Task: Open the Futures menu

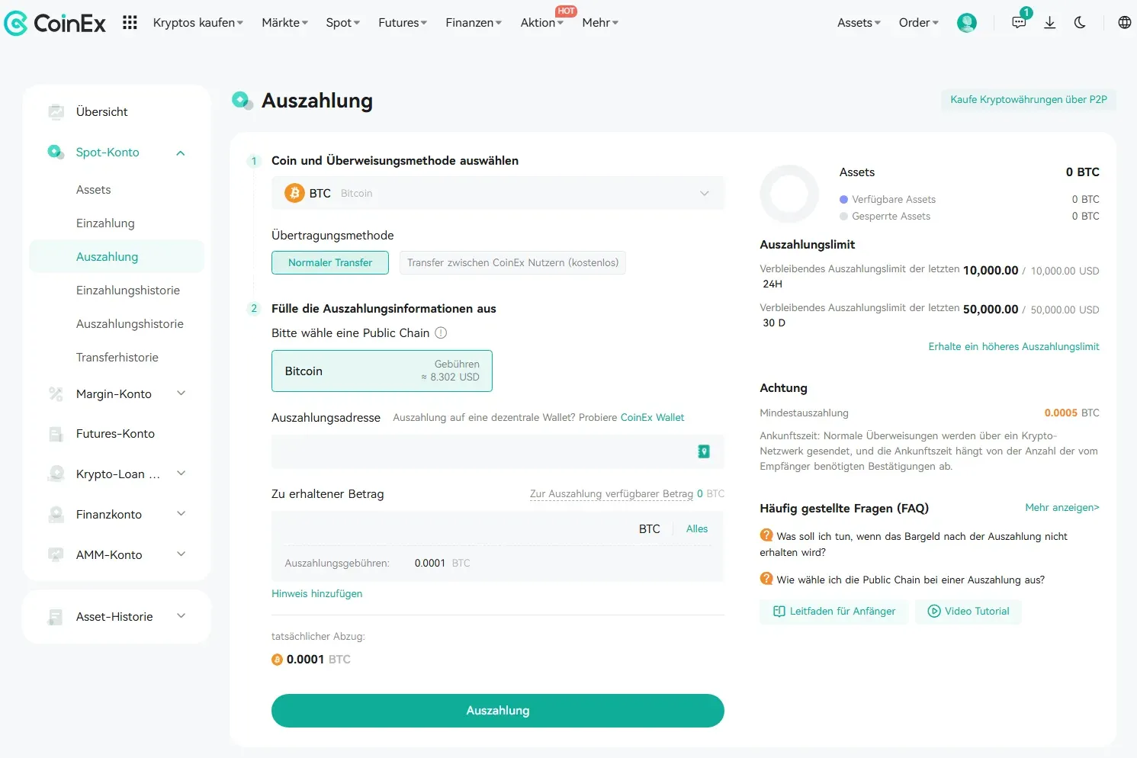Action: click(x=403, y=23)
